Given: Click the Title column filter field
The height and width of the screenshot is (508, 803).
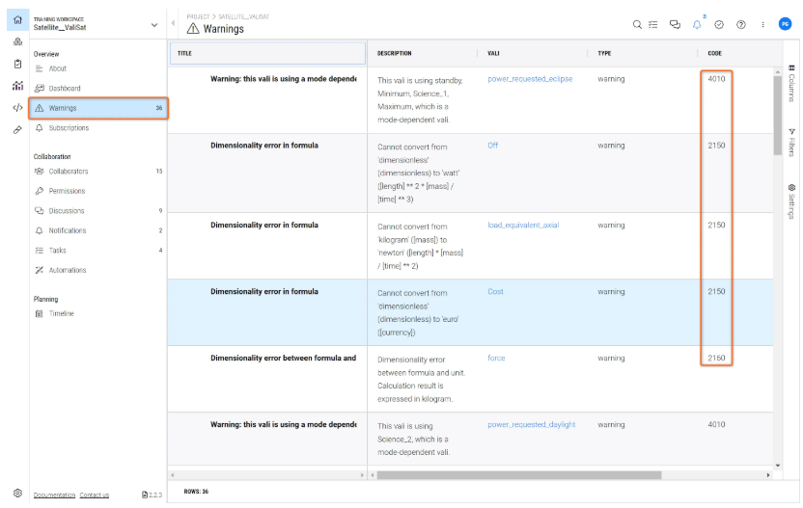Looking at the screenshot, I should click(x=268, y=53).
